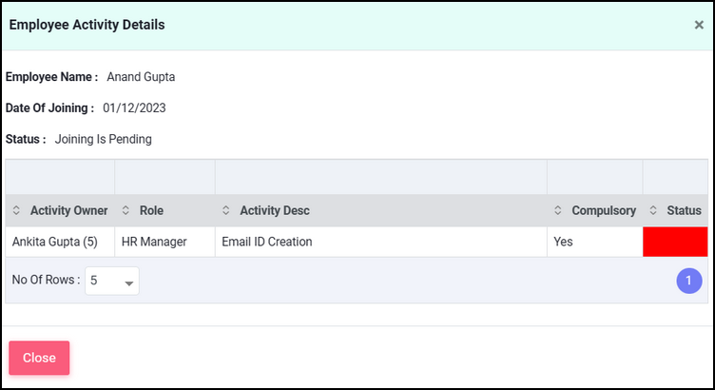Sort the Status column with its arrows
715x390 pixels.
click(x=653, y=210)
